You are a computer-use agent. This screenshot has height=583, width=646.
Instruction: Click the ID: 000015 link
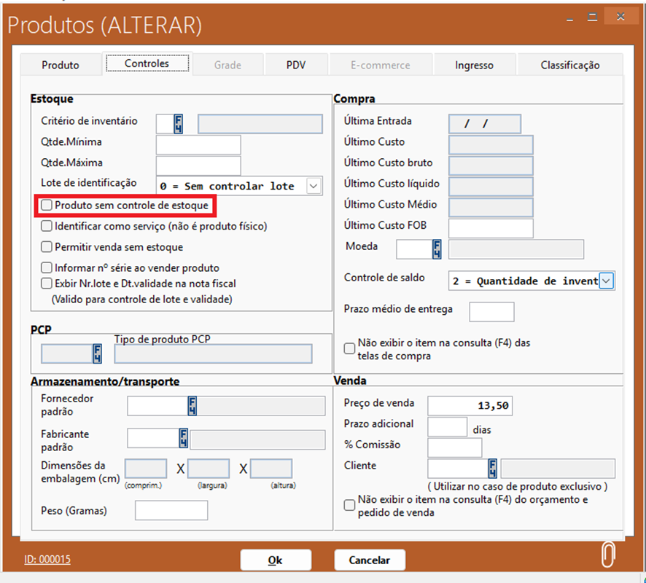click(47, 560)
